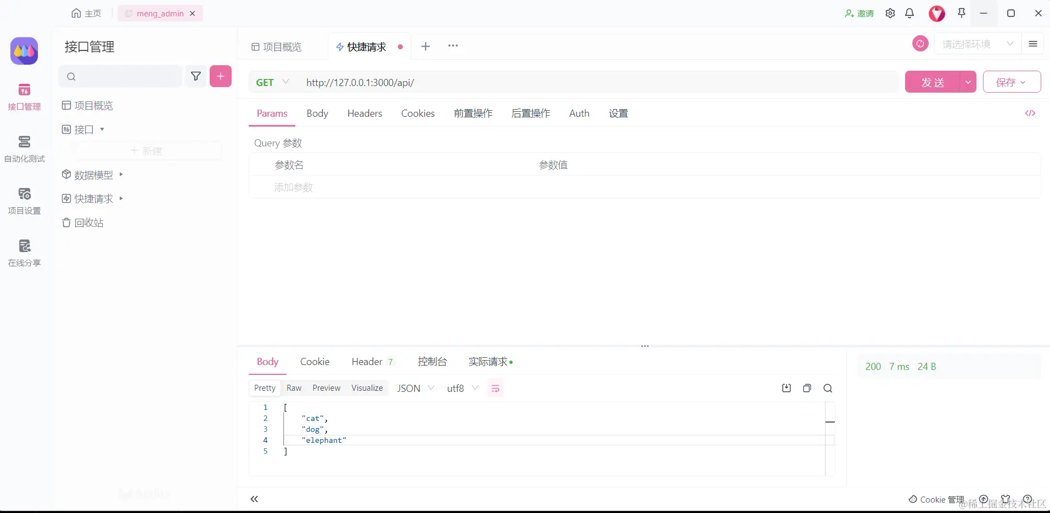The image size is (1050, 513).
Task: Click the Apifox app logo
Action: tap(24, 51)
